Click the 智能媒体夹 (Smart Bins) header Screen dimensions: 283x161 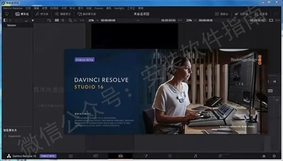(x=10, y=130)
